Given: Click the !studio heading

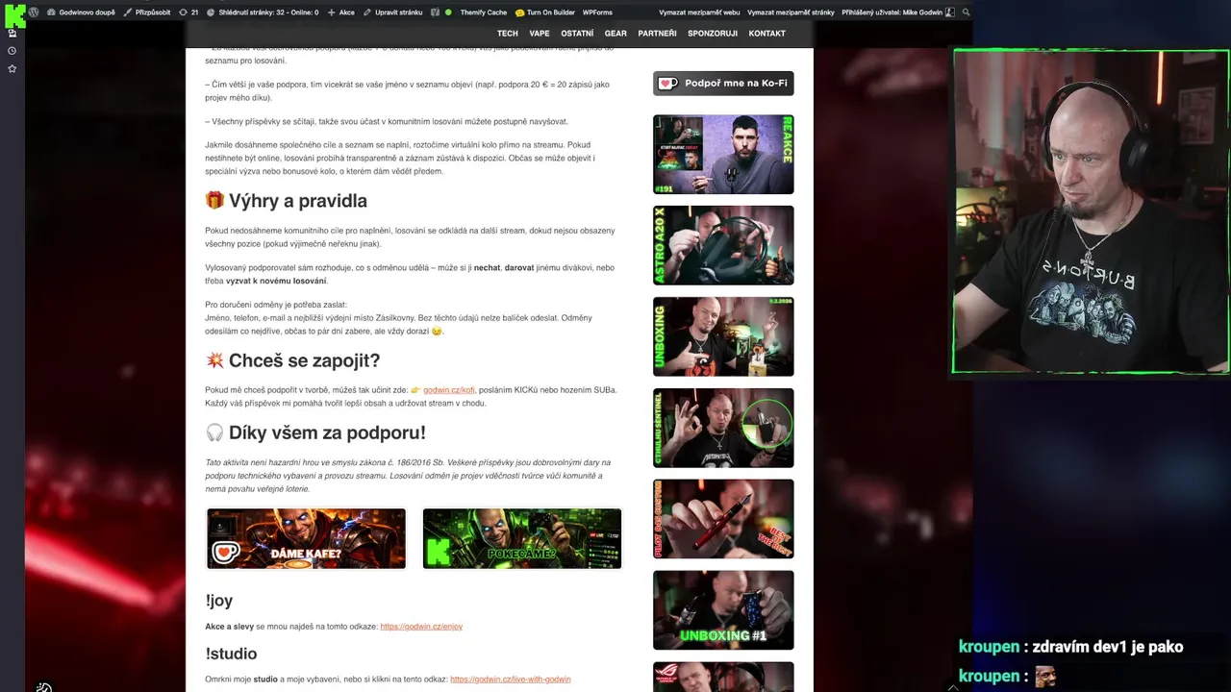Looking at the screenshot, I should click(231, 654).
